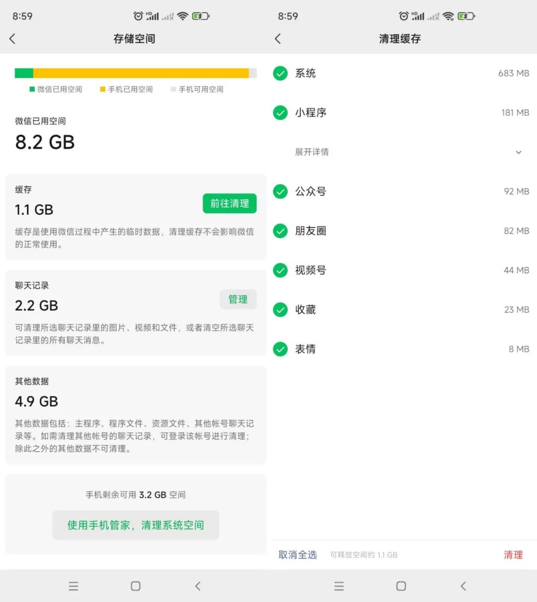The width and height of the screenshot is (537, 602).
Task: Tap Wi-Fi icon in right status bar
Action: [x=448, y=16]
